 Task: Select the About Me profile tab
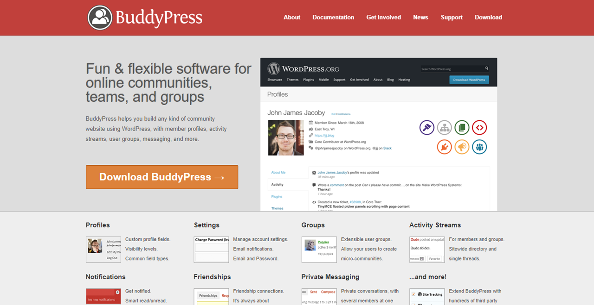[x=278, y=173]
